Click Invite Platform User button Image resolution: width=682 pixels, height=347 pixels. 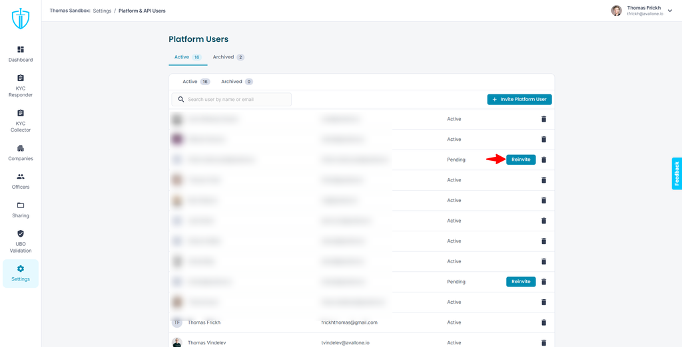(519, 100)
